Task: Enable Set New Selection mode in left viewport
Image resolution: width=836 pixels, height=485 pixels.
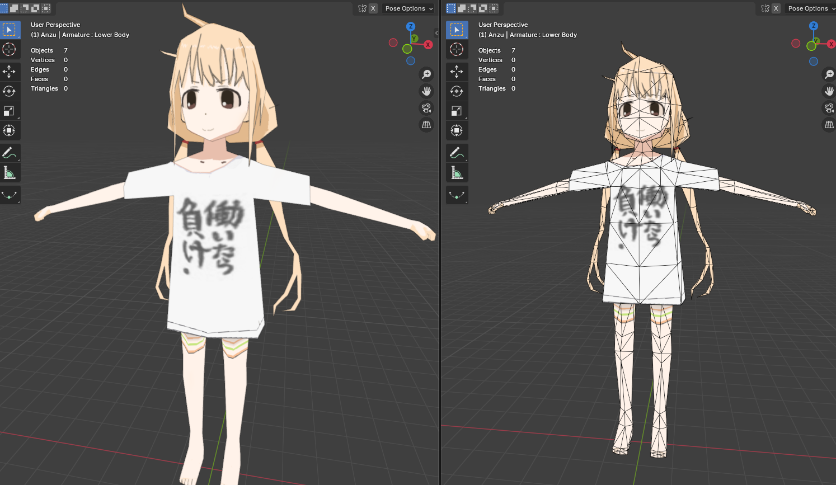Action: [x=4, y=8]
